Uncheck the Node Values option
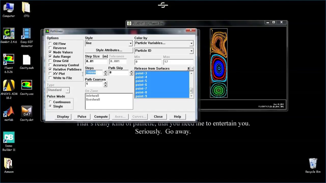This screenshot has height=183, width=326. tap(50, 52)
